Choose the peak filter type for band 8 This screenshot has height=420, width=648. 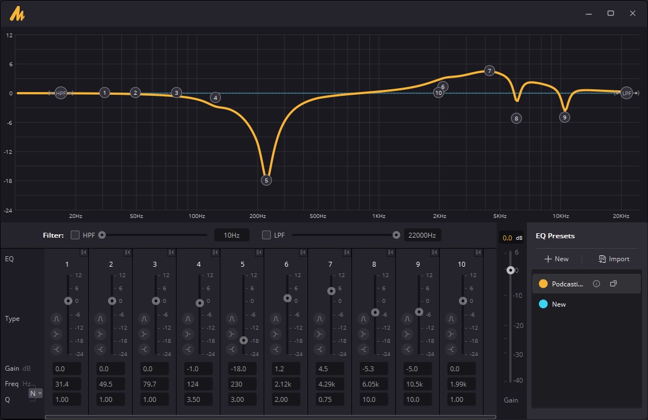pos(363,319)
